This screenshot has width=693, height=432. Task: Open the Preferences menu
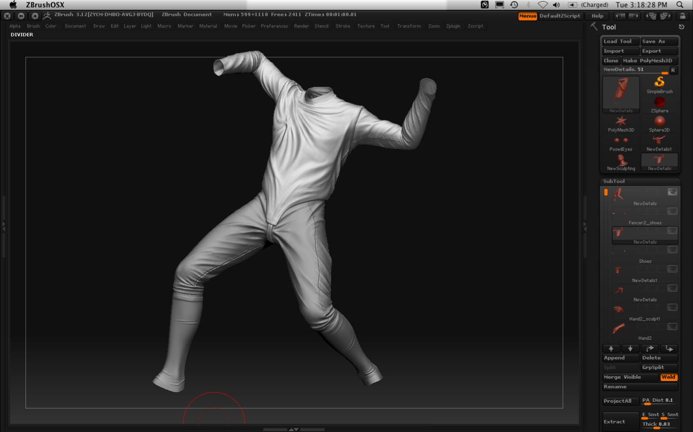tap(274, 26)
